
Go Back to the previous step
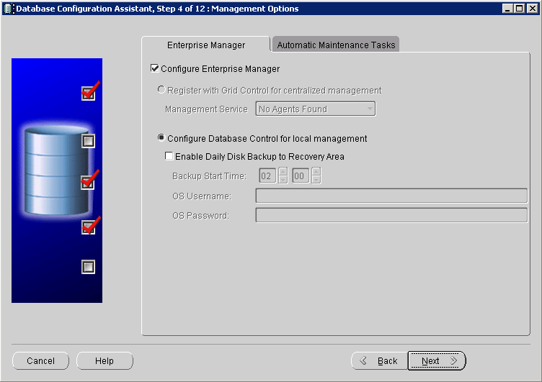point(380,360)
